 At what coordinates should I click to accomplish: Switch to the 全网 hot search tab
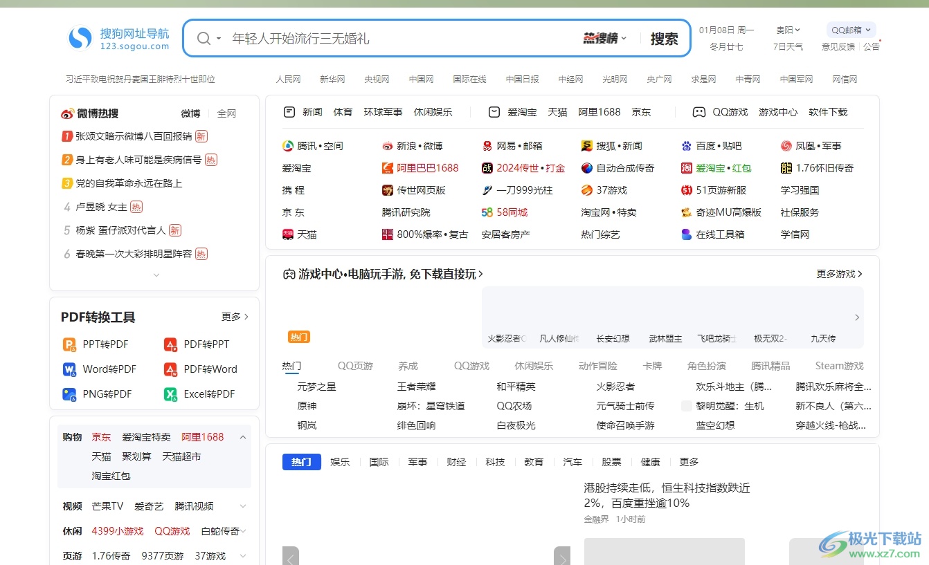(x=227, y=113)
